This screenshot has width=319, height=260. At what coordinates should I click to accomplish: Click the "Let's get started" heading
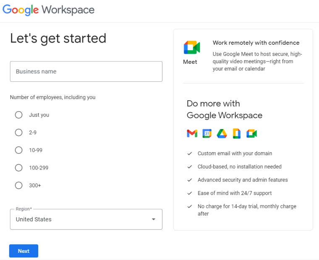(x=58, y=38)
